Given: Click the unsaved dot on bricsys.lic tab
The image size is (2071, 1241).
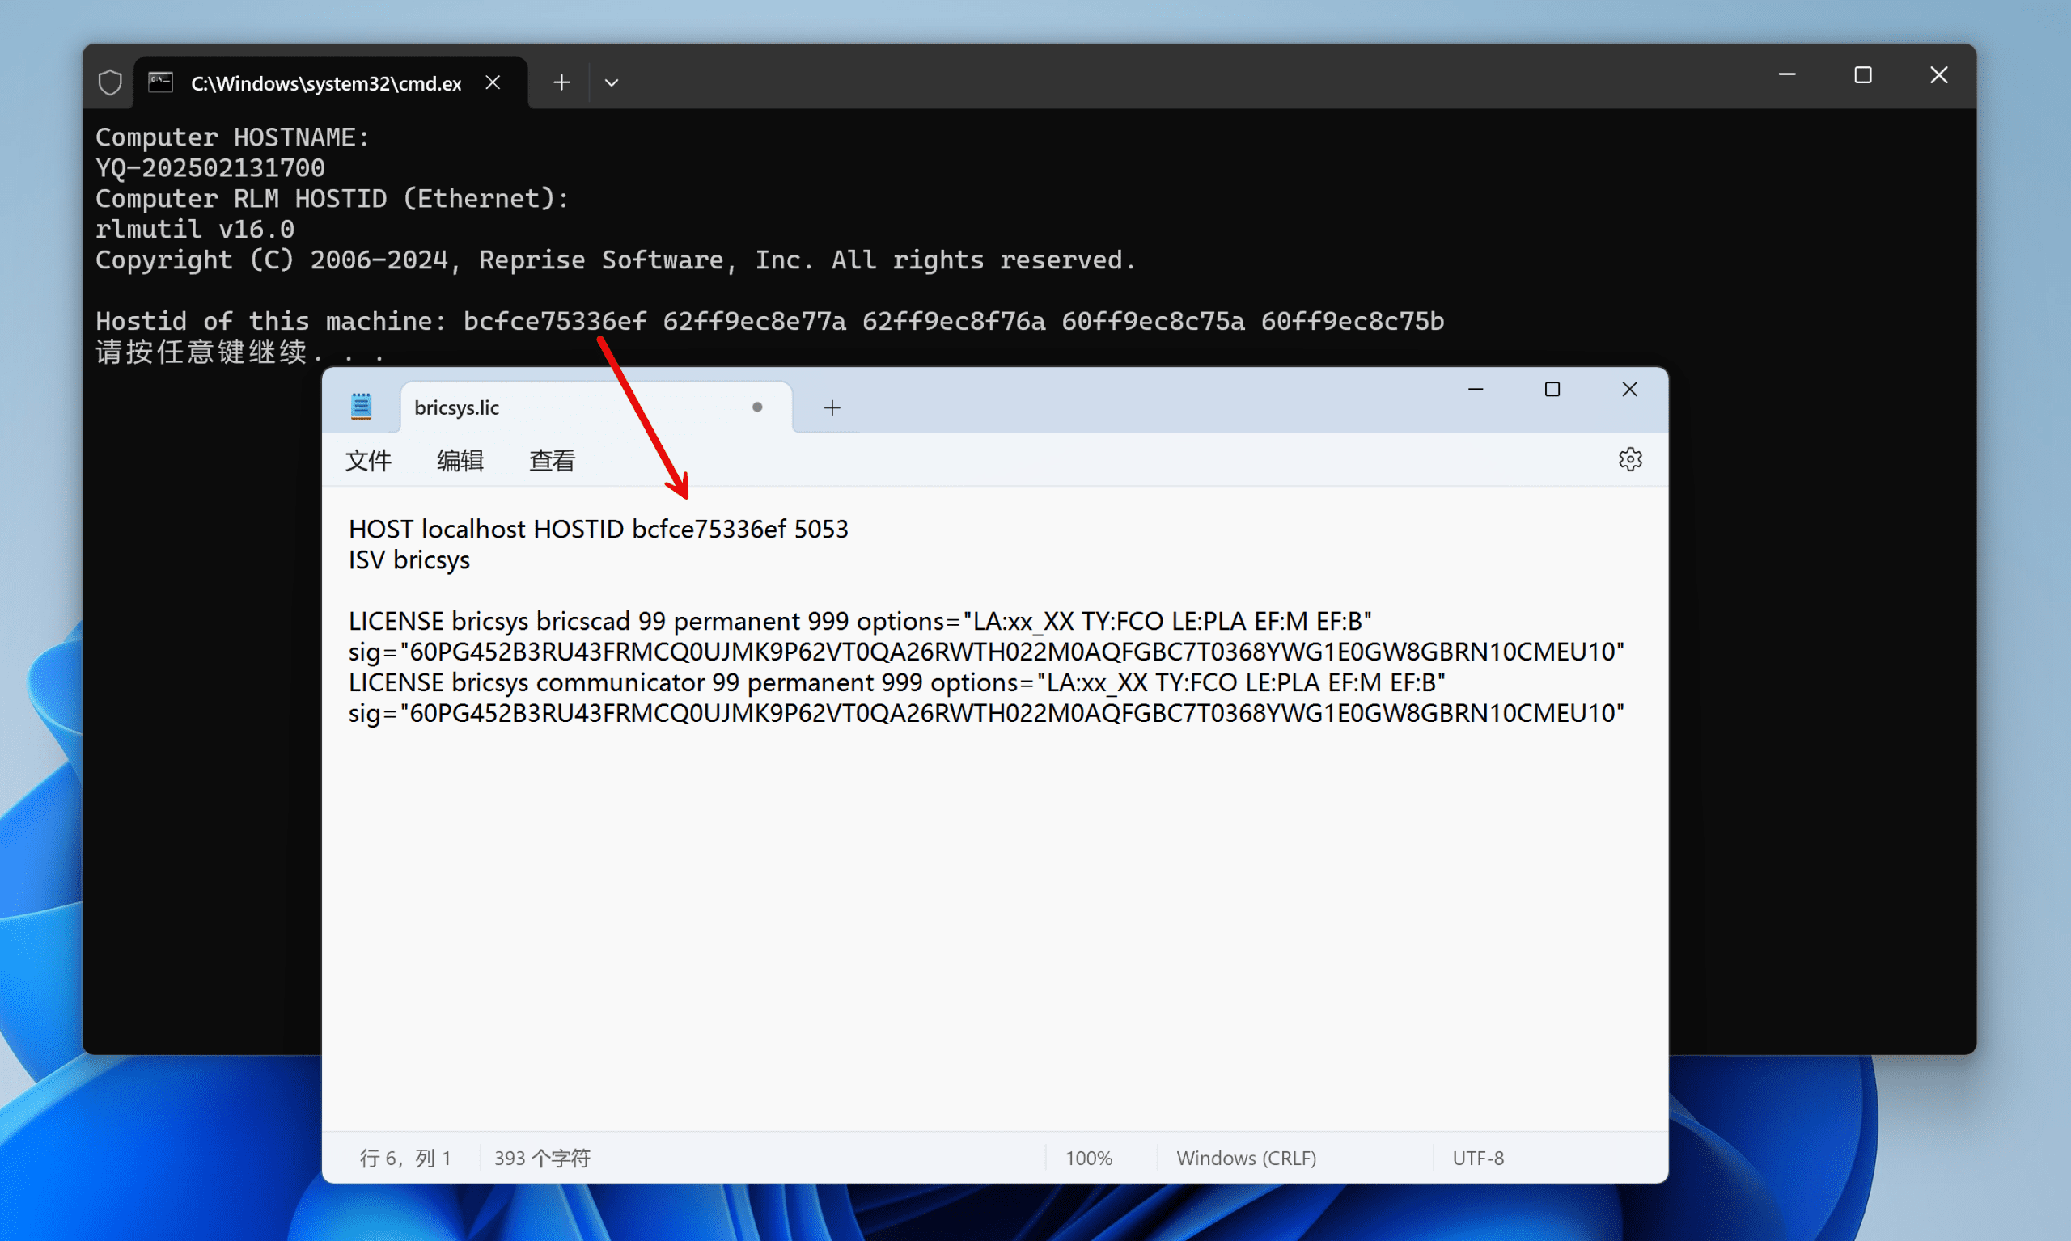Looking at the screenshot, I should [x=756, y=407].
